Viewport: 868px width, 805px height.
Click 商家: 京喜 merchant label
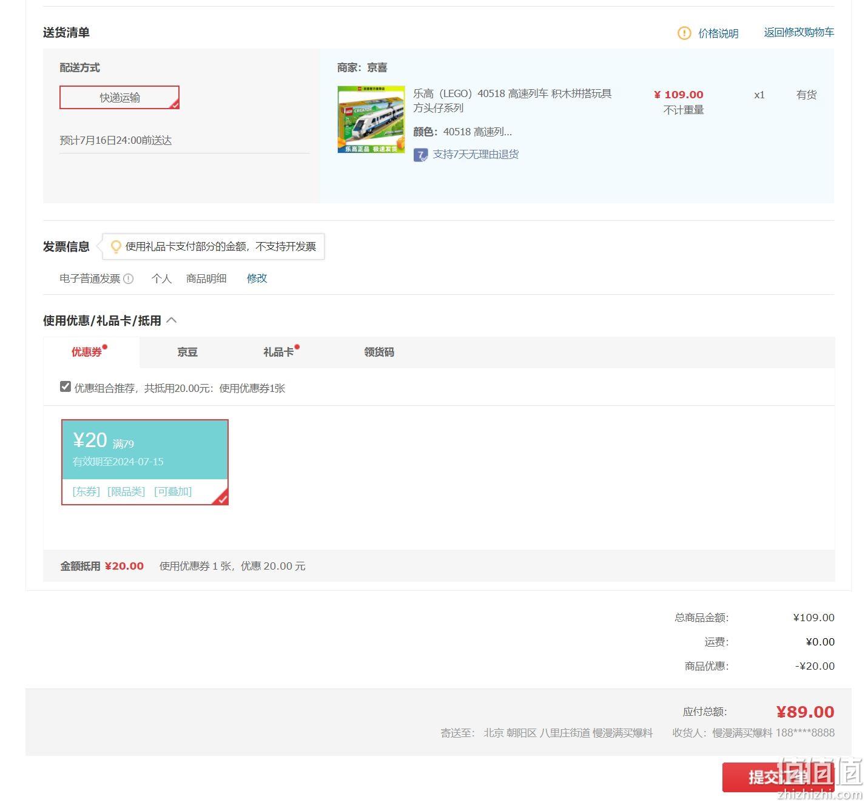click(x=362, y=68)
